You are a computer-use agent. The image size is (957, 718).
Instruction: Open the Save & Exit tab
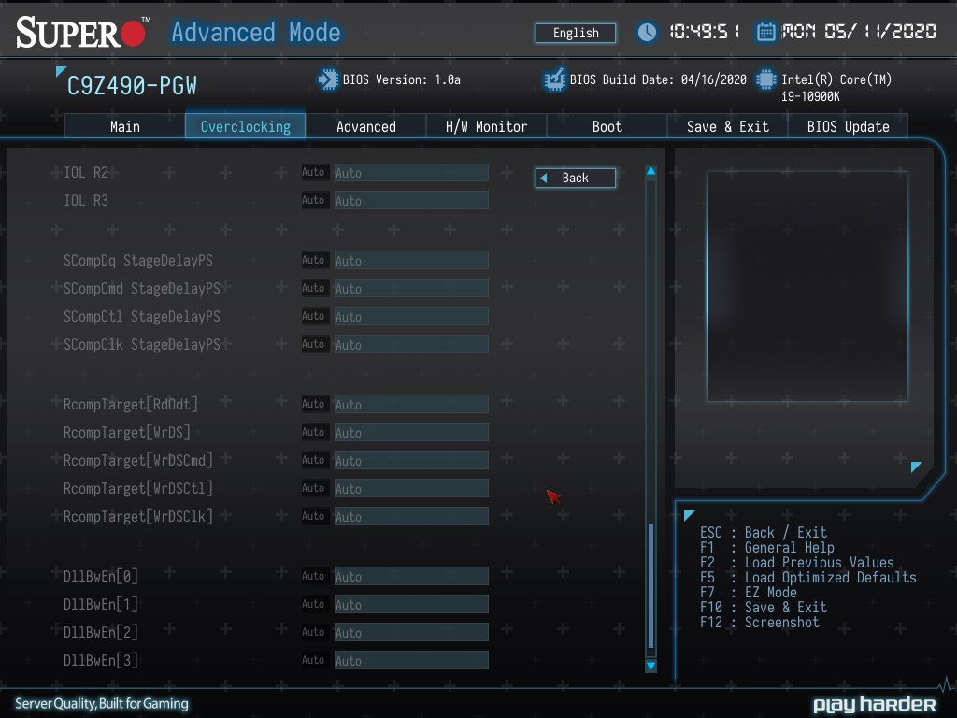(727, 126)
